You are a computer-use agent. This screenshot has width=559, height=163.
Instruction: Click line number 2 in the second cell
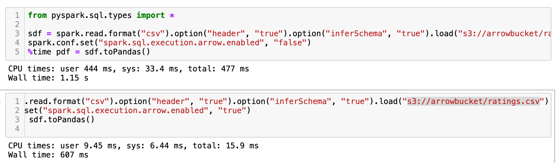(17, 111)
